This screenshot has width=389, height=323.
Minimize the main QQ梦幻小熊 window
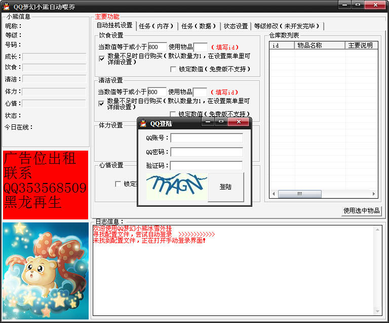344,5
